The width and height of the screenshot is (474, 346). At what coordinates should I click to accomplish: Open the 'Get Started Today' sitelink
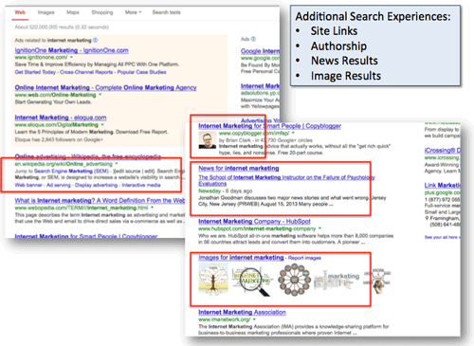click(35, 72)
